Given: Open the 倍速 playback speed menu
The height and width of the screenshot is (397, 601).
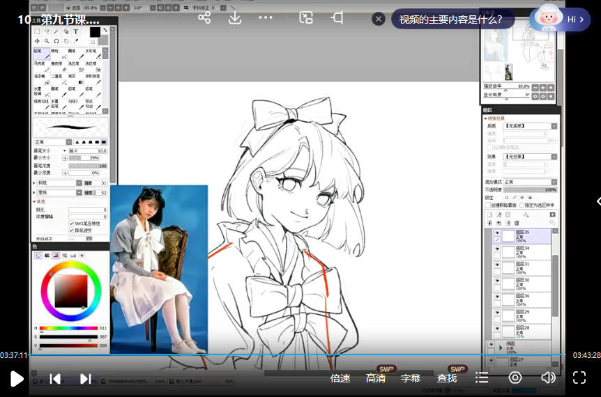Looking at the screenshot, I should click(340, 378).
